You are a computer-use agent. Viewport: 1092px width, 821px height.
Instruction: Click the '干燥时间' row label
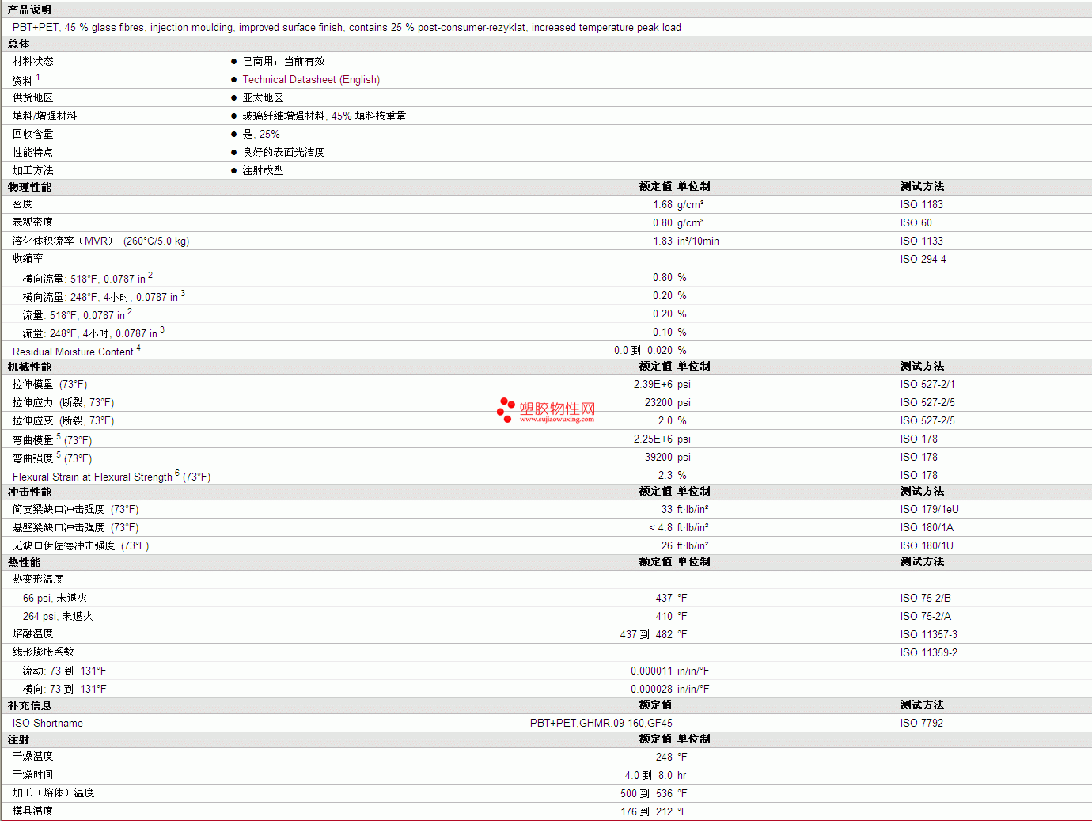pos(33,775)
